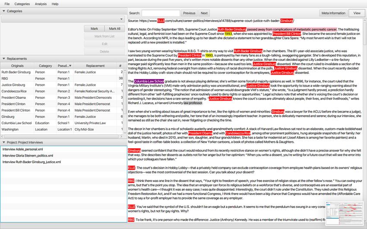367x229 pixels.
Task: Click the highlighted Condoleezza Rice in text
Action: click(x=238, y=133)
